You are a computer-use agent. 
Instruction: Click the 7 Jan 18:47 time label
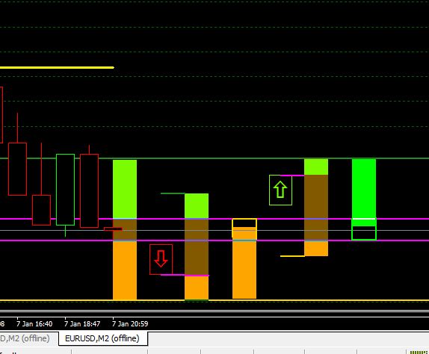pyautogui.click(x=82, y=324)
